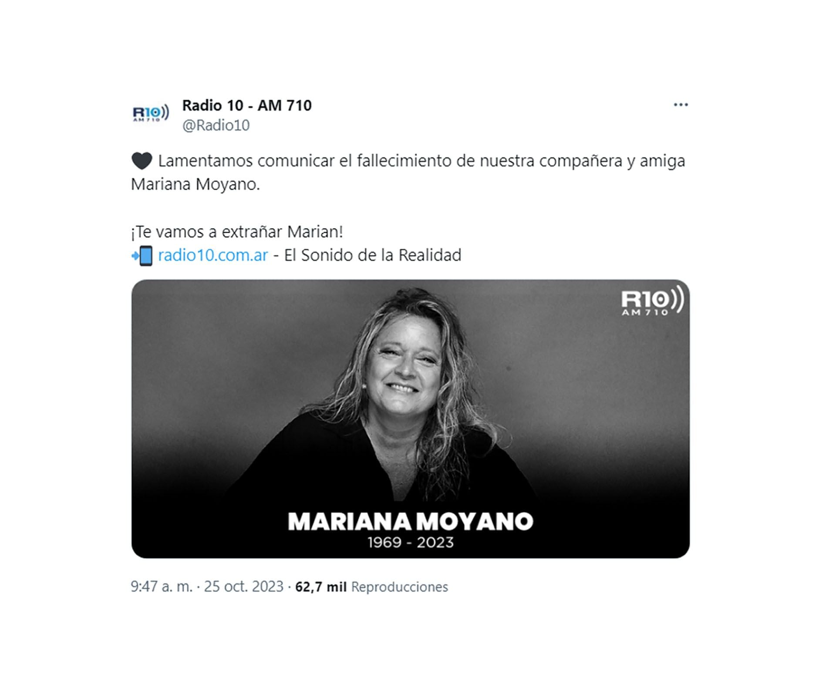
Task: Click the 62,7 mil view count
Action: click(321, 587)
